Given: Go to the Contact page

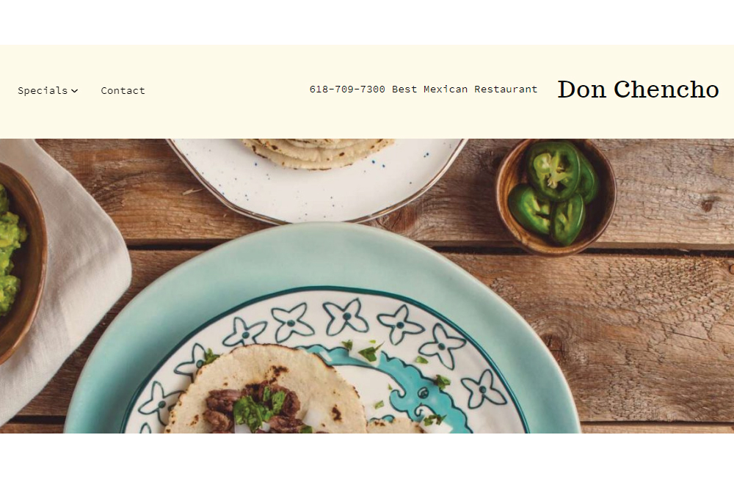Looking at the screenshot, I should (x=123, y=91).
